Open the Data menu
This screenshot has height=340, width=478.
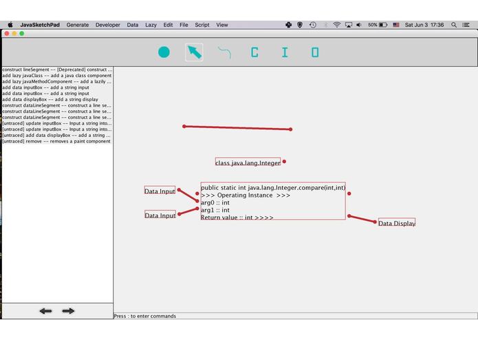pyautogui.click(x=133, y=25)
